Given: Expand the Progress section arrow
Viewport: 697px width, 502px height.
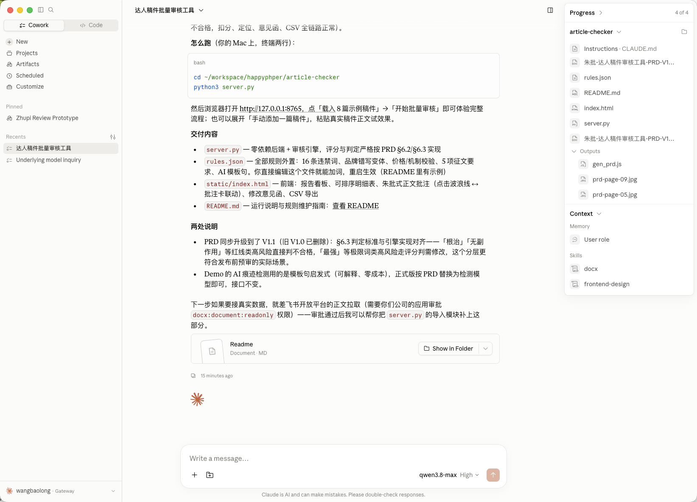Looking at the screenshot, I should 601,13.
